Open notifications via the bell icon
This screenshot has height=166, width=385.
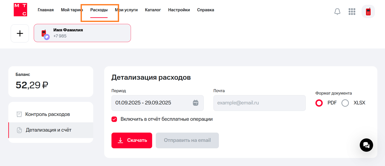click(337, 11)
